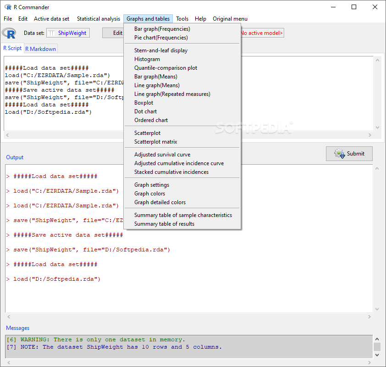This screenshot has width=386, height=367.
Task: Click script pane scroll left arrow
Action: (x=7, y=135)
